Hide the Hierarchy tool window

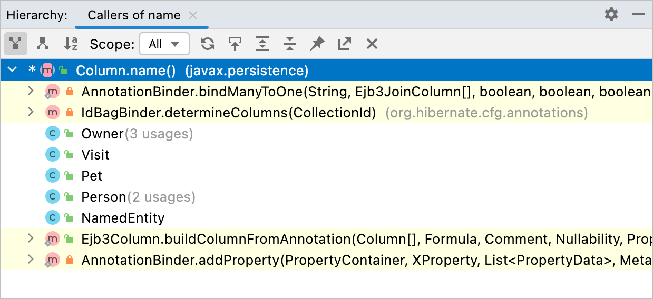pyautogui.click(x=639, y=15)
